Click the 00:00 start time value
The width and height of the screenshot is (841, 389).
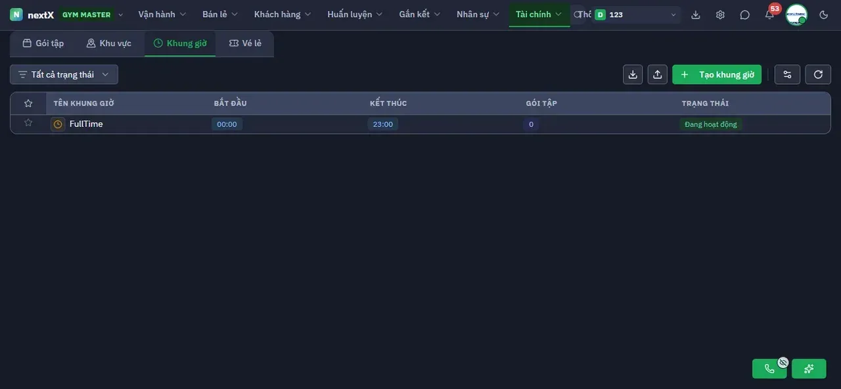(x=227, y=124)
